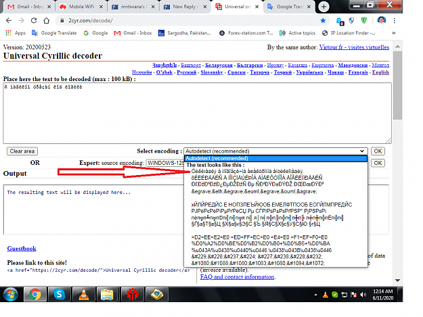Click OK next to Select encoding
The image size is (423, 317).
pyautogui.click(x=378, y=151)
